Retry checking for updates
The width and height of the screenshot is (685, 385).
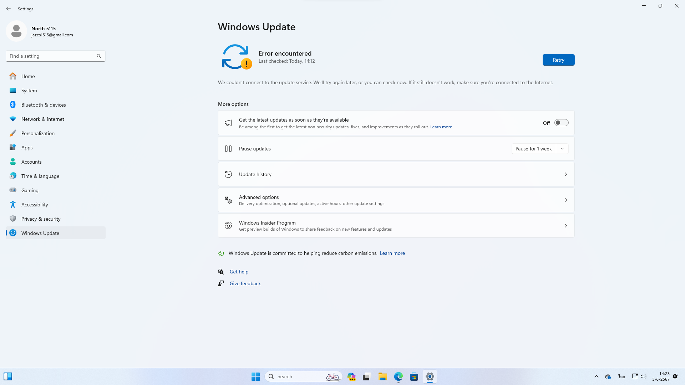tap(558, 60)
